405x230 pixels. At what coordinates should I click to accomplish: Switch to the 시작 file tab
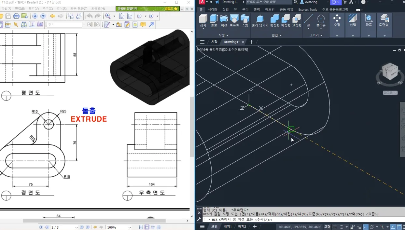click(x=214, y=42)
